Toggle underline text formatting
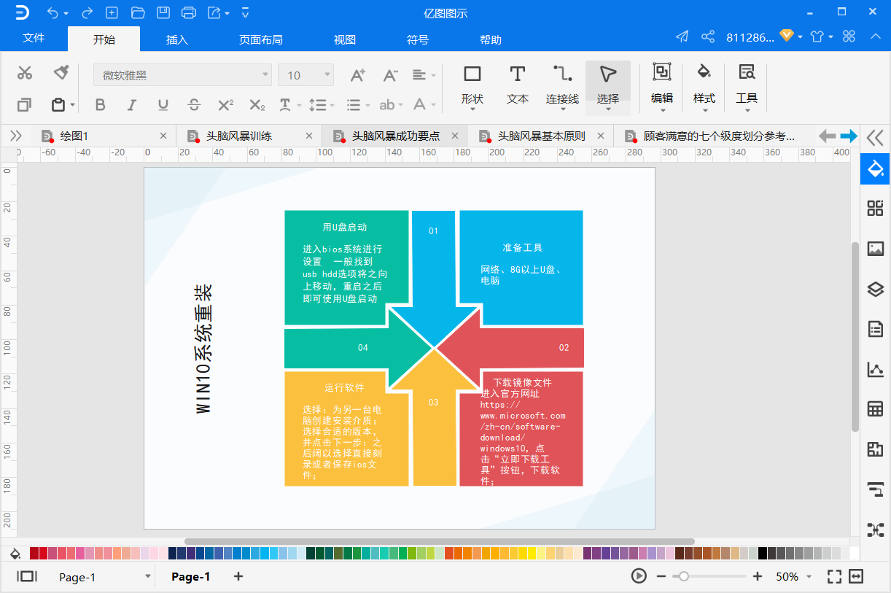The width and height of the screenshot is (891, 593). 163,105
